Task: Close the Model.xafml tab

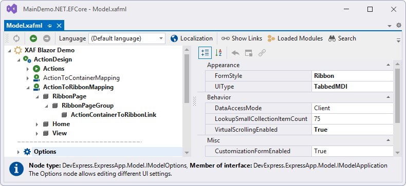Action: [59, 26]
